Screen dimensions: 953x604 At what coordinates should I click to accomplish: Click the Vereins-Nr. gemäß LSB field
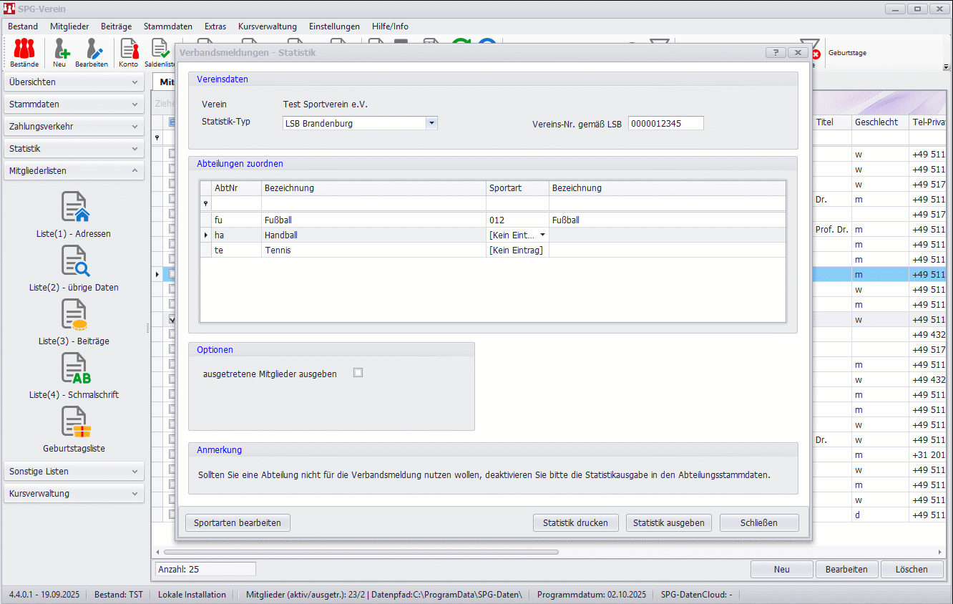[x=665, y=123]
